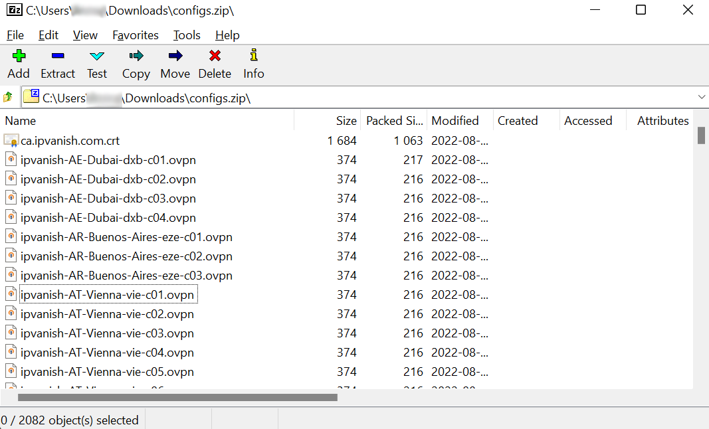Sort by Packed Size column header
The width and height of the screenshot is (709, 429).
point(393,121)
